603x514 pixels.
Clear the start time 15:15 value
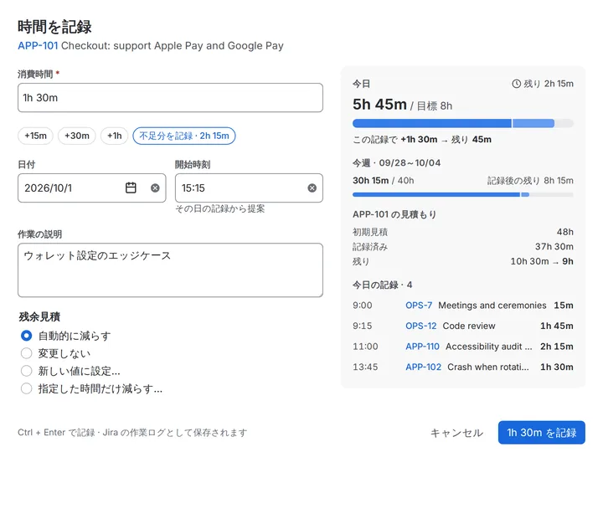[312, 188]
